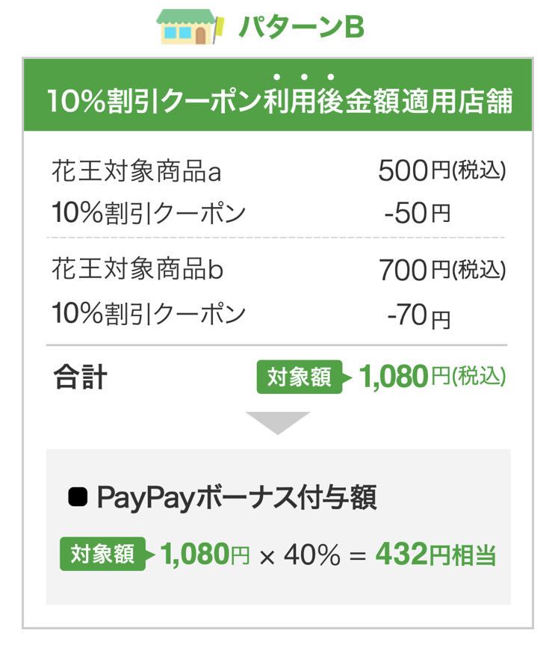Click the -70円 discount amount

point(419,315)
